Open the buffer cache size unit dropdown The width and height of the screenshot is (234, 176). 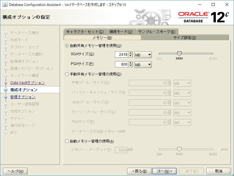(x=182, y=93)
